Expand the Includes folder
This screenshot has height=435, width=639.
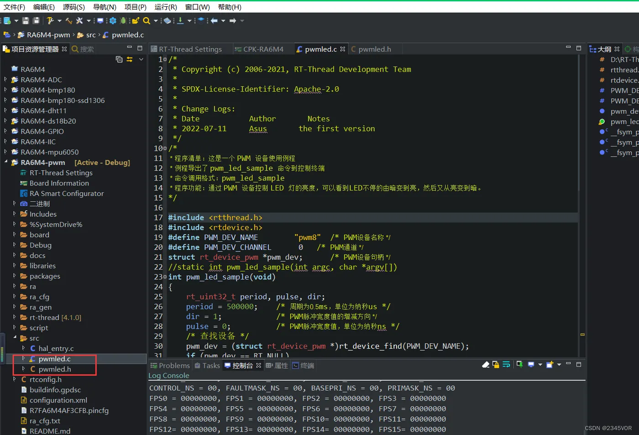15,213
